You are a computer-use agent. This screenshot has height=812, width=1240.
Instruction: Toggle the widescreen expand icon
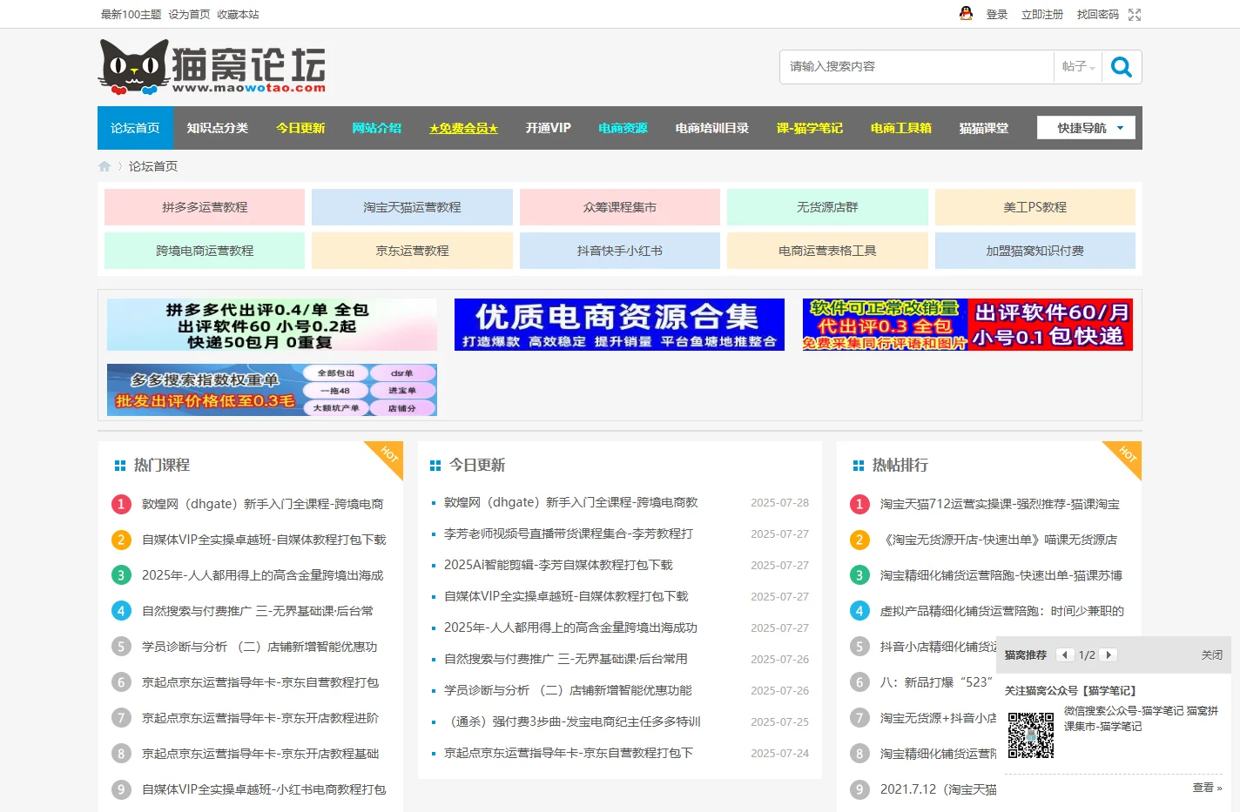tap(1135, 15)
